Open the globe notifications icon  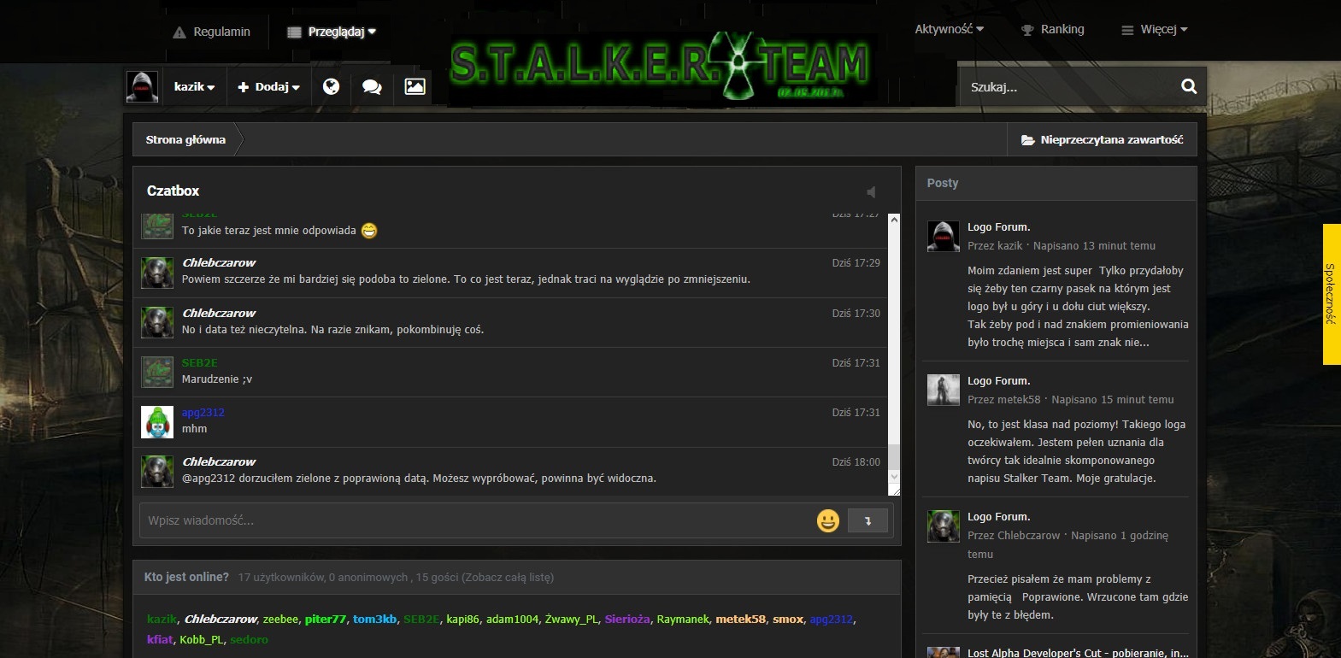coord(331,86)
